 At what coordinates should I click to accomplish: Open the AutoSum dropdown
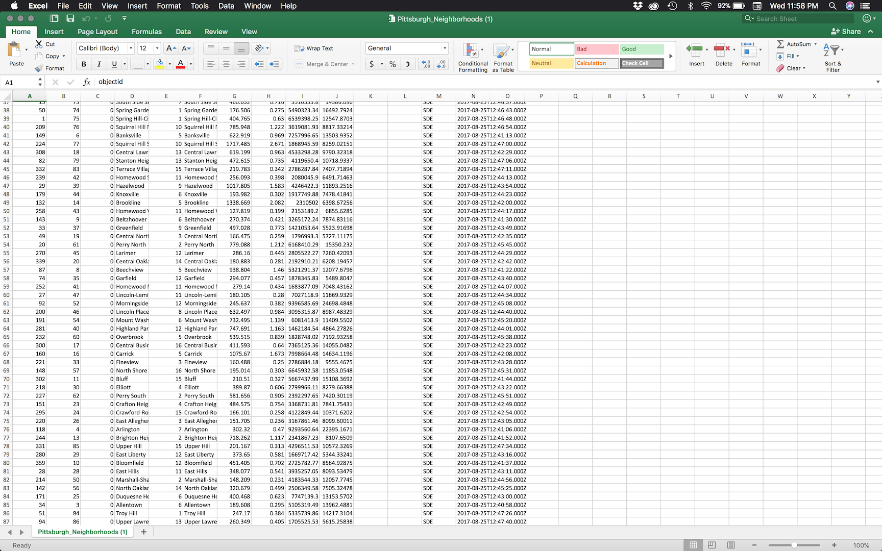(815, 44)
